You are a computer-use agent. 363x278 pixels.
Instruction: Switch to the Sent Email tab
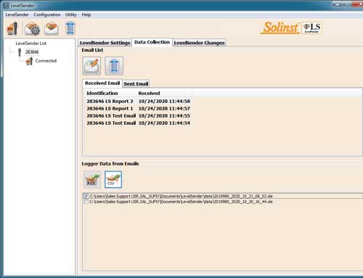click(x=136, y=83)
